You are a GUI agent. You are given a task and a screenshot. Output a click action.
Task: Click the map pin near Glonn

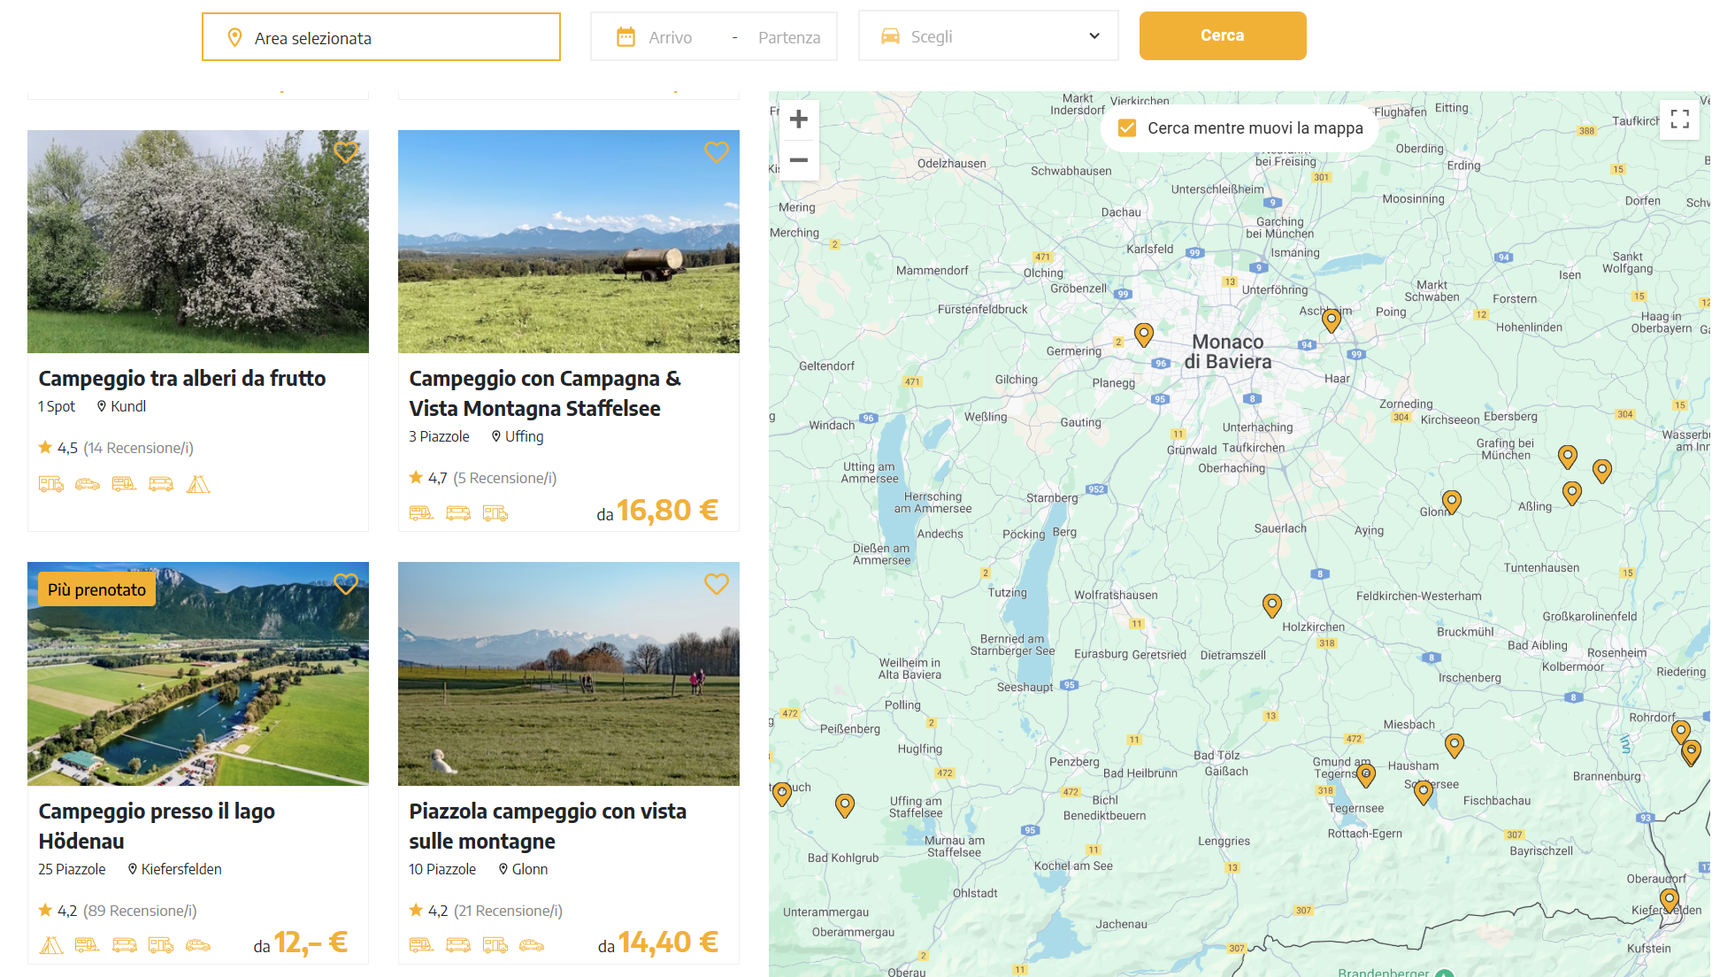tap(1451, 501)
